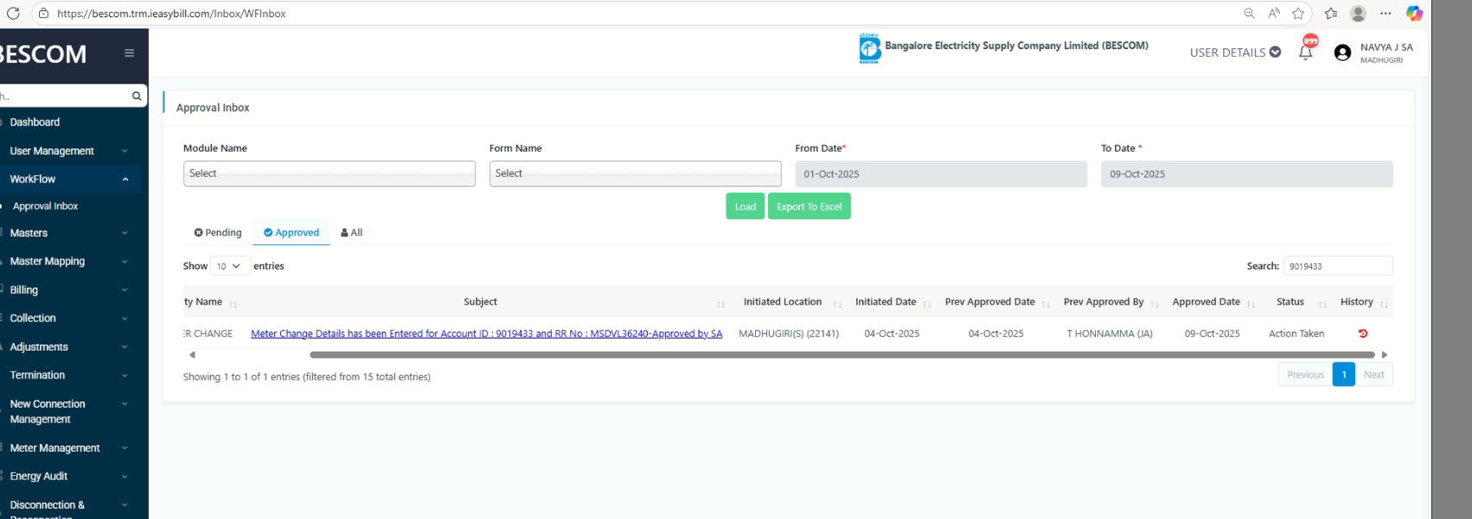Click the From Date field
Screen dimensions: 1472x519
[941, 174]
